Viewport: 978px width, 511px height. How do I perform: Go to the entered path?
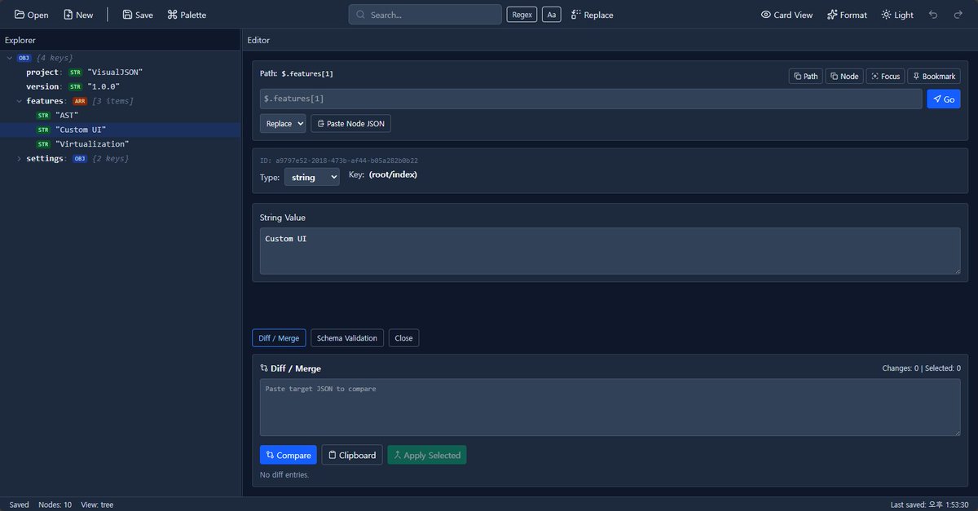pyautogui.click(x=944, y=99)
